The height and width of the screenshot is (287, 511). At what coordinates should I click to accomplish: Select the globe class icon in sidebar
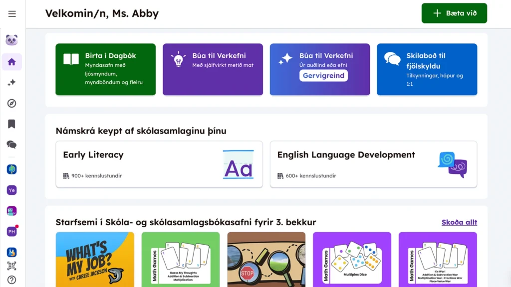coord(12,169)
